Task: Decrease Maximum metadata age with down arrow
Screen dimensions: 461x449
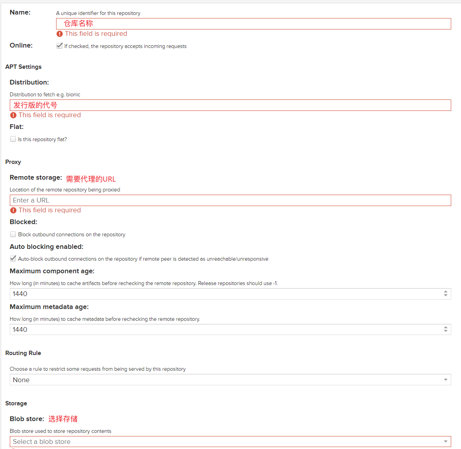Action: point(446,331)
